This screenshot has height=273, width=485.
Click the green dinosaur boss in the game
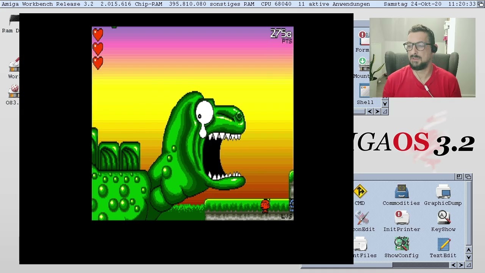(197, 152)
